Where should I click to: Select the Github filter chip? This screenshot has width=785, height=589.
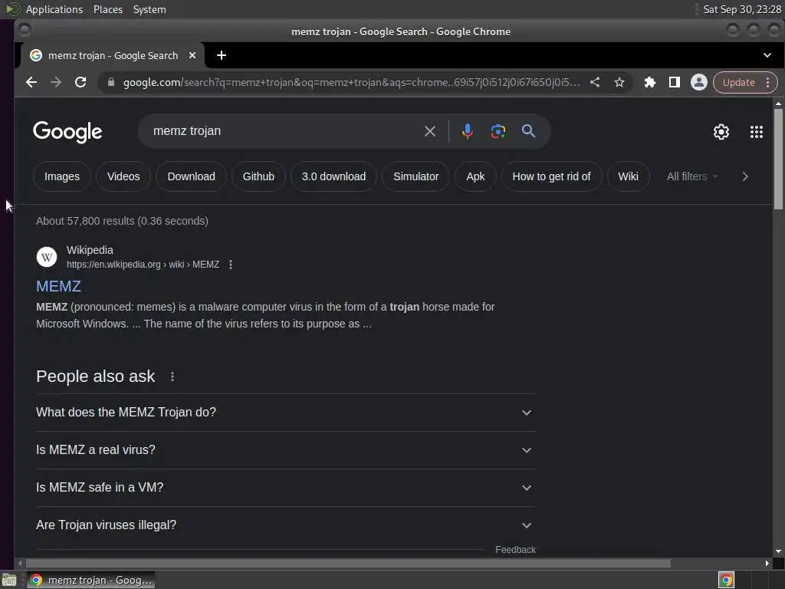[258, 176]
